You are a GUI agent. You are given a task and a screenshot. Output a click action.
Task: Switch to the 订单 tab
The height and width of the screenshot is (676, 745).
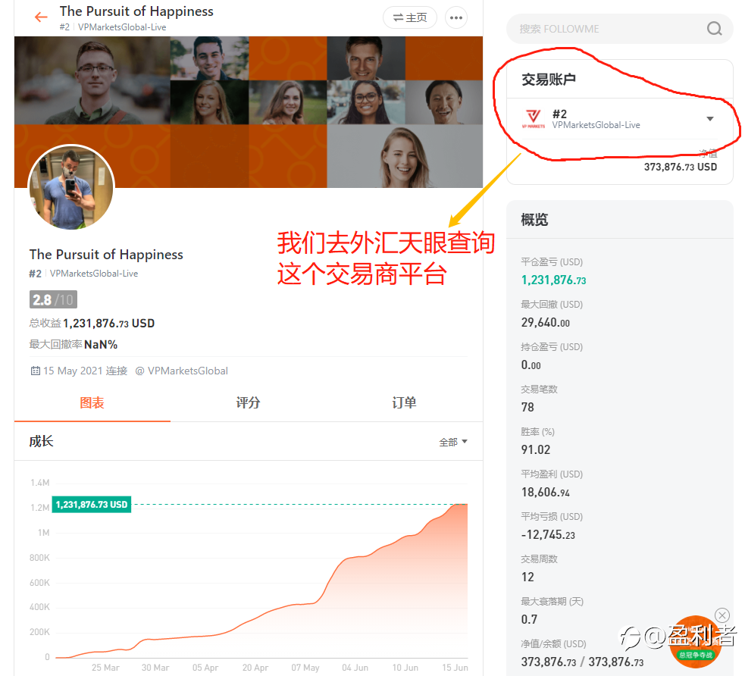pyautogui.click(x=405, y=403)
